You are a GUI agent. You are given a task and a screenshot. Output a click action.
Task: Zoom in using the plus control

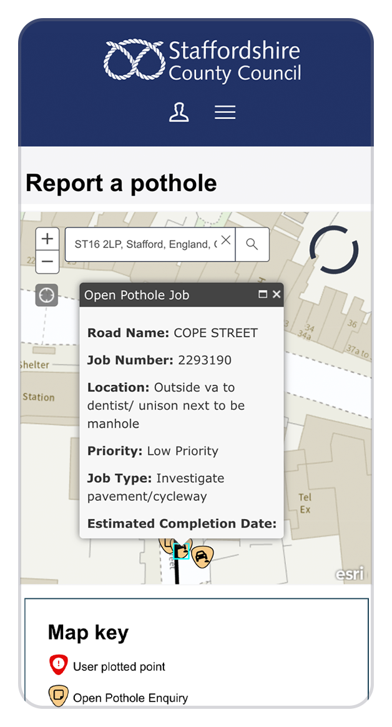47,238
